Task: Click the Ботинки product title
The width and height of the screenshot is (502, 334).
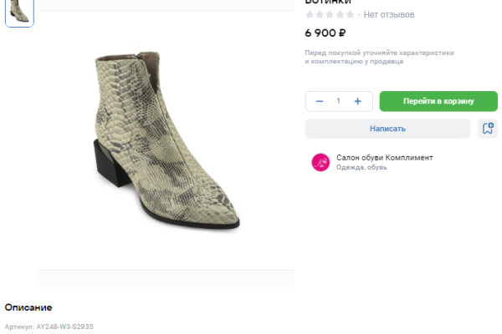Action: coord(328,3)
